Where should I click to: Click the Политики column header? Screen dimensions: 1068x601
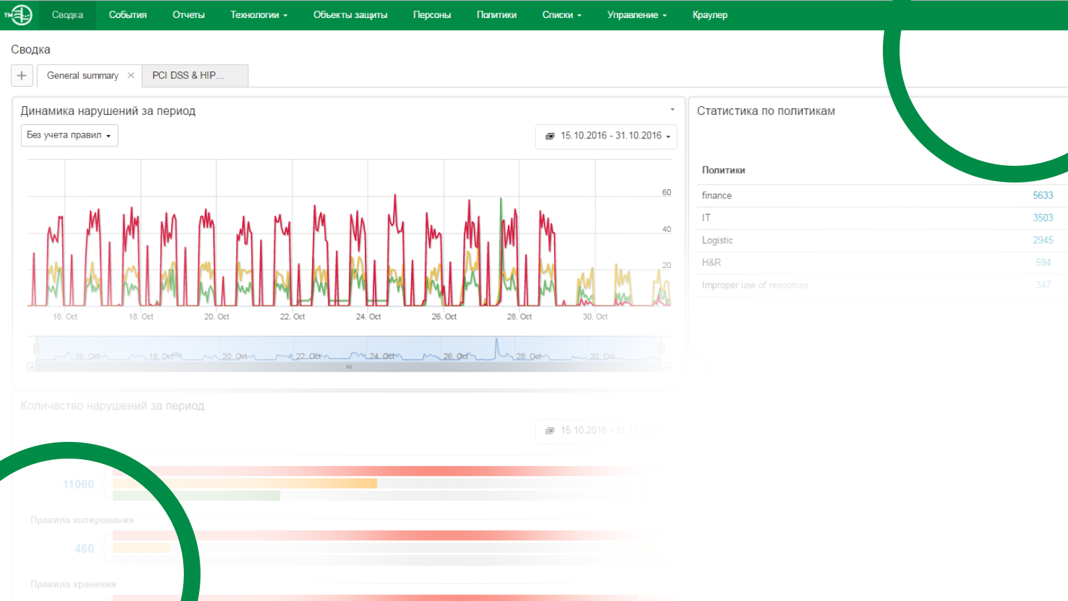[x=723, y=170]
